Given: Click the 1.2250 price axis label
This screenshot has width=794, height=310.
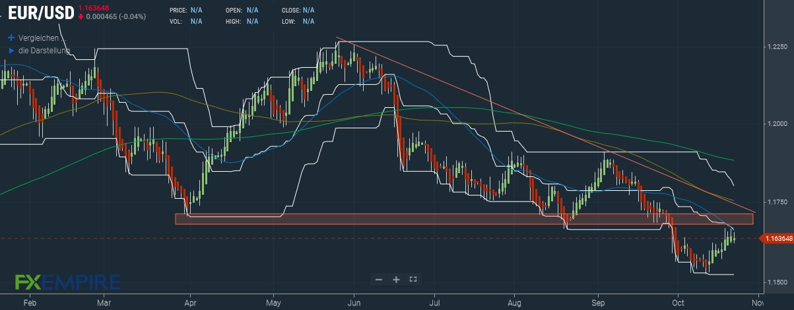Looking at the screenshot, I should 776,47.
